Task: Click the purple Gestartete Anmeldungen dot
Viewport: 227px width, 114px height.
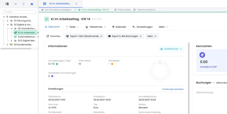Action: coord(52,76)
